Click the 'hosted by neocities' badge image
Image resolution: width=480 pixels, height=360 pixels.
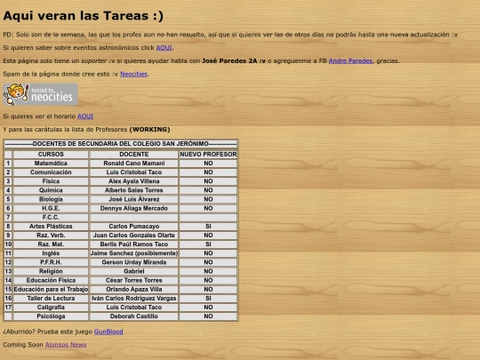(40, 94)
